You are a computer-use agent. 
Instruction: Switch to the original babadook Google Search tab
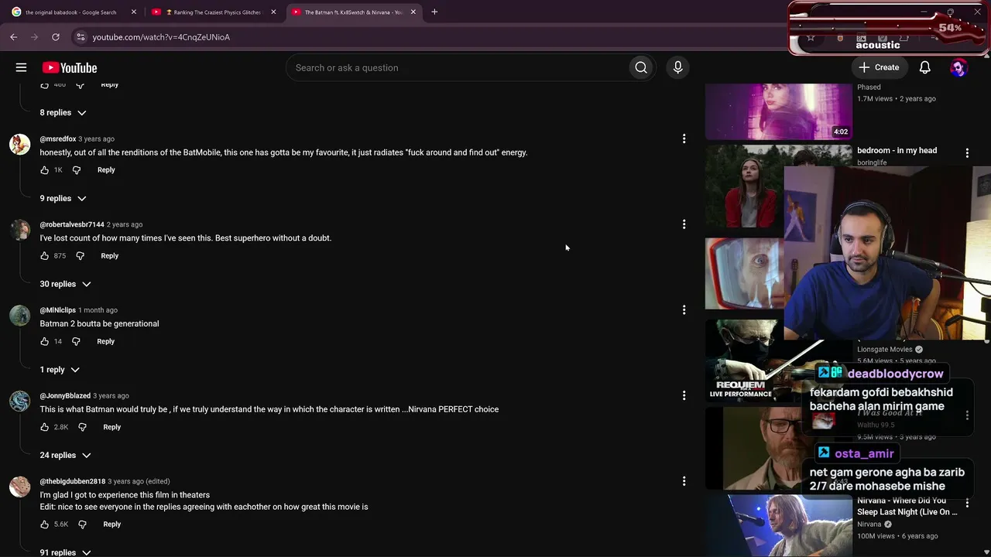coord(71,12)
